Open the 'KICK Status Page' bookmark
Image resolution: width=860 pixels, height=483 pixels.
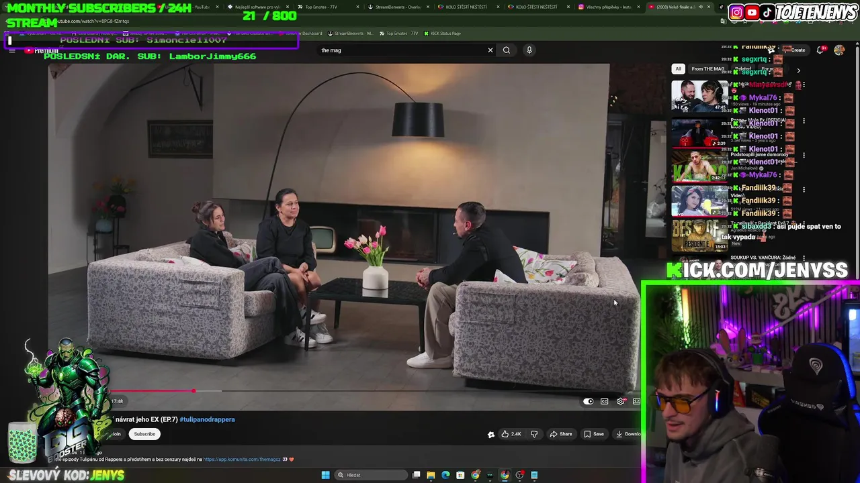441,33
